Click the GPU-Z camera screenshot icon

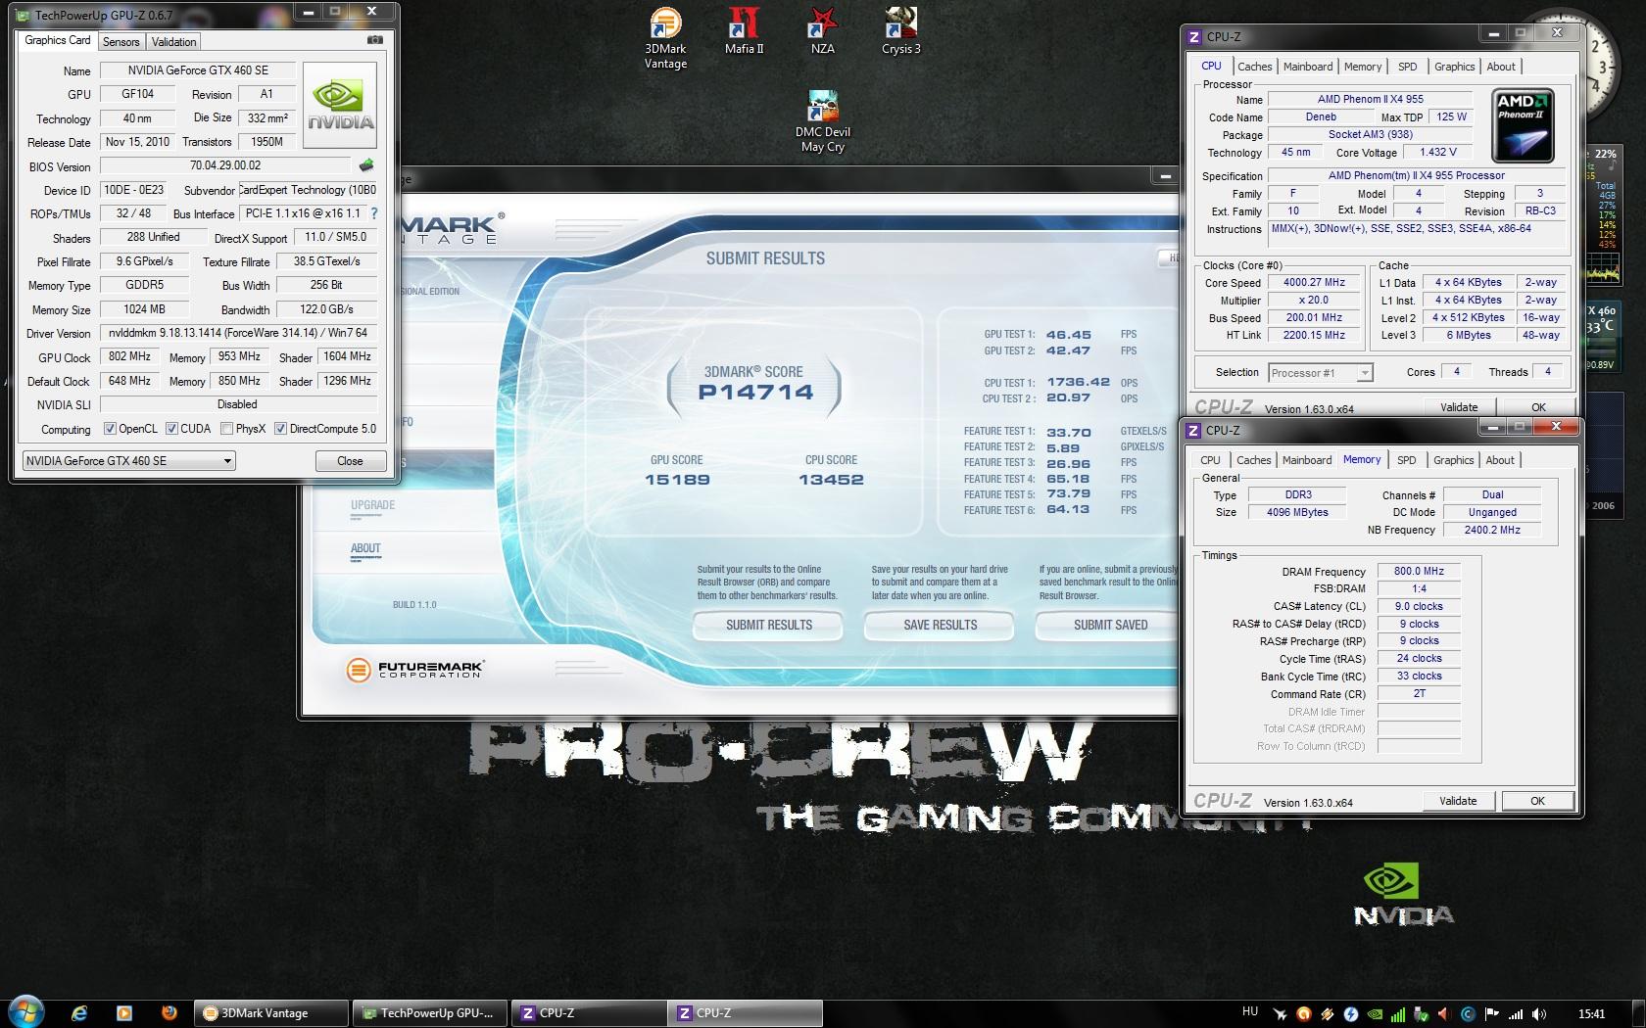(374, 40)
